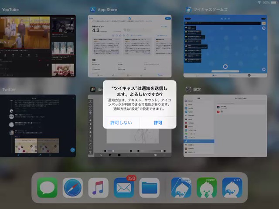Tap the Wi-Fi status icon
This screenshot has width=279, height=209.
(259, 3)
